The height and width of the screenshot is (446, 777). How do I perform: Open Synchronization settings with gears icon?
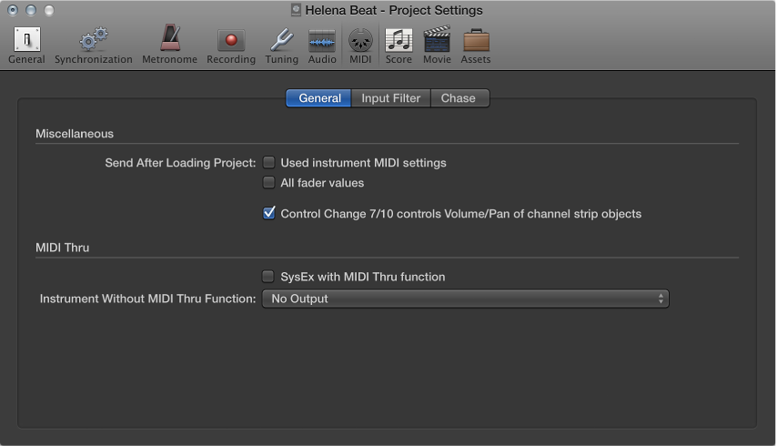click(x=93, y=46)
